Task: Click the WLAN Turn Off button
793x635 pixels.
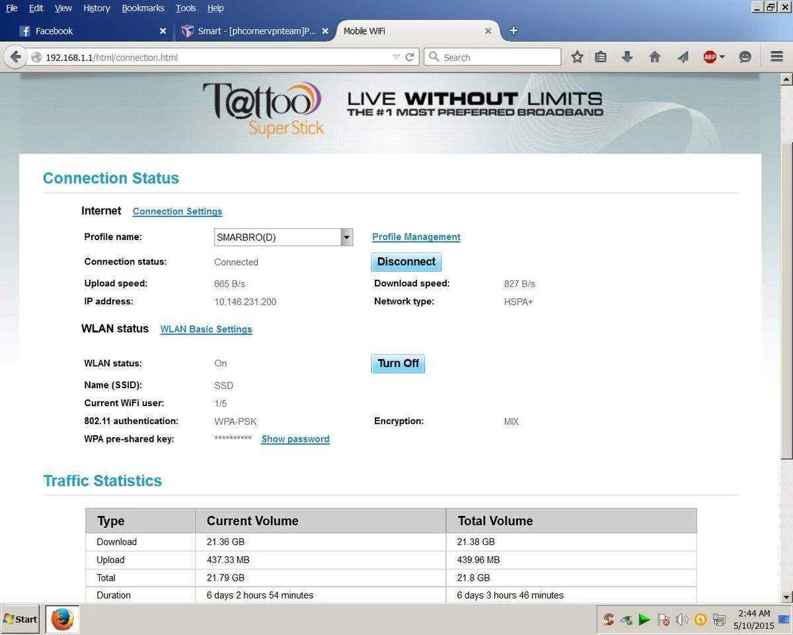Action: tap(398, 364)
